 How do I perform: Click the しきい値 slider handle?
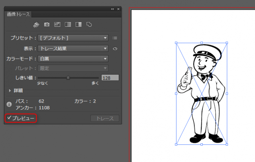pyautogui.click(x=68, y=77)
